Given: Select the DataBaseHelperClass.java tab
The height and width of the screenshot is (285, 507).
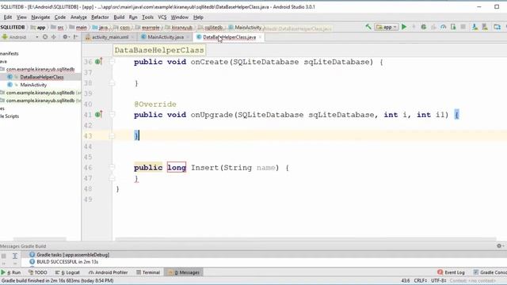Looking at the screenshot, I should pyautogui.click(x=229, y=37).
